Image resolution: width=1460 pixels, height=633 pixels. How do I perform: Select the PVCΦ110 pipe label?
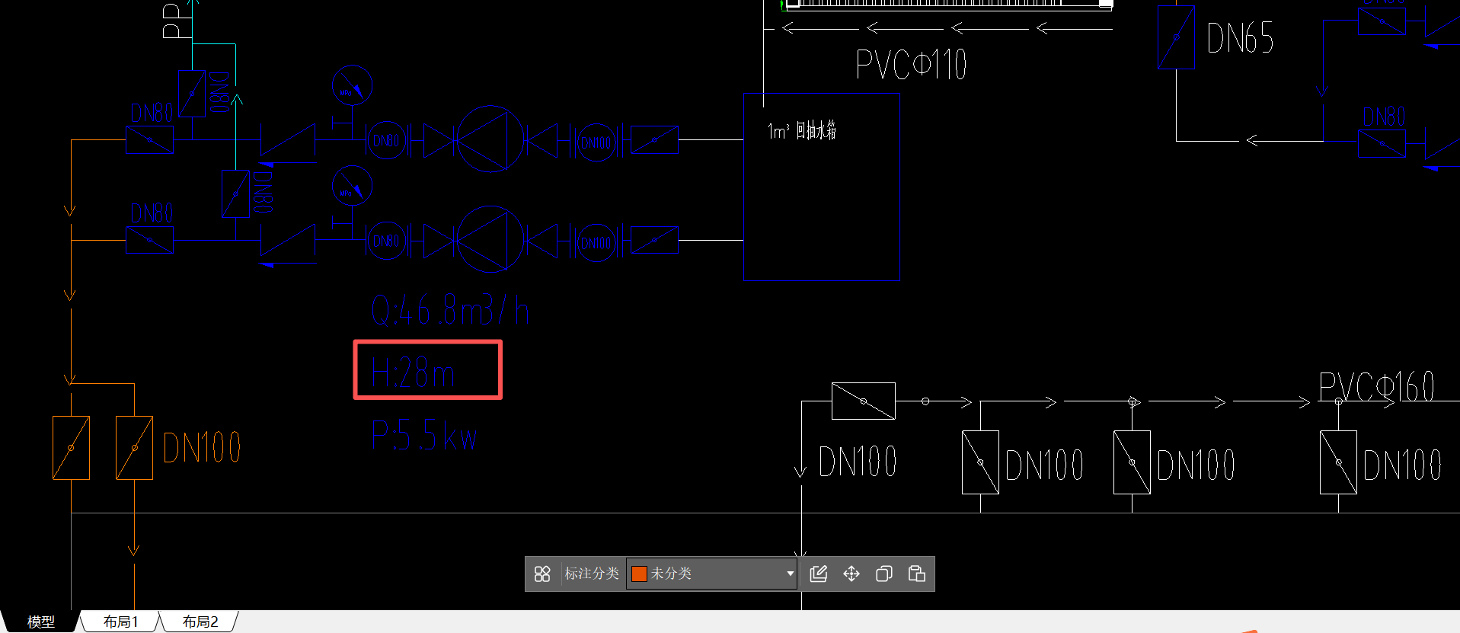click(x=912, y=64)
